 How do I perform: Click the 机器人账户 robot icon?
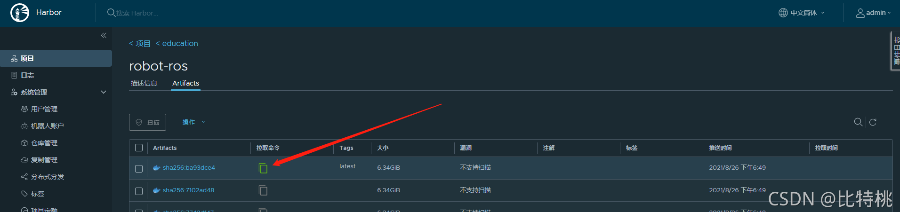[x=24, y=126]
